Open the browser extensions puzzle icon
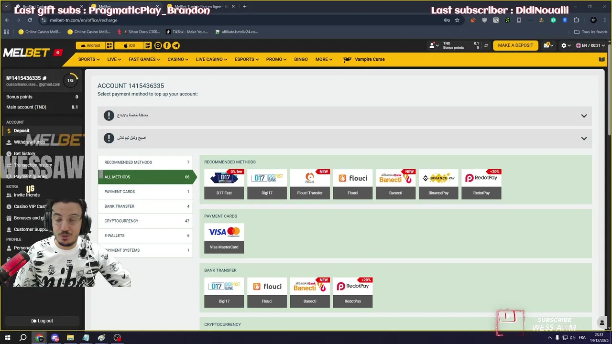 pyautogui.click(x=576, y=20)
